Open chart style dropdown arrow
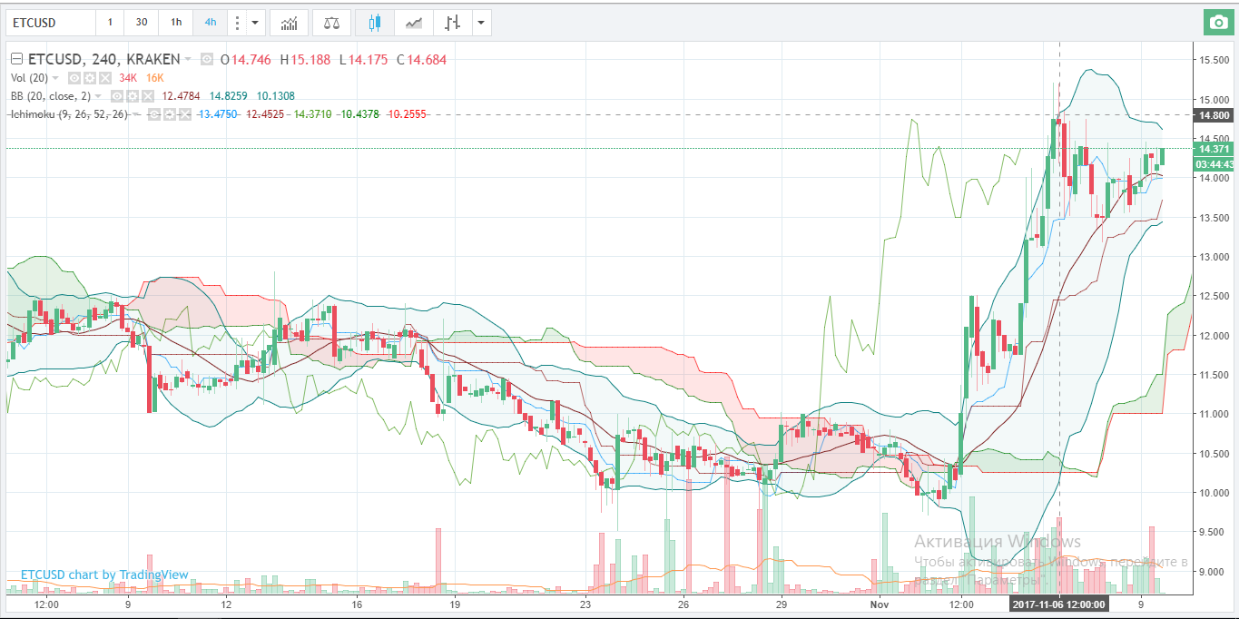This screenshot has height=619, width=1239. 480,23
